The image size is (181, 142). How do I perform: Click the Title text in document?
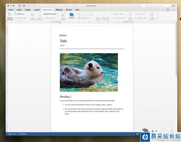click(63, 41)
